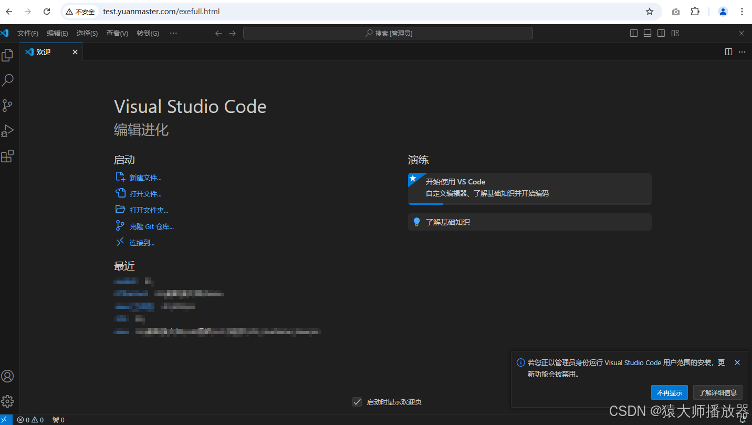Open the 选择(S) menu

pyautogui.click(x=87, y=33)
